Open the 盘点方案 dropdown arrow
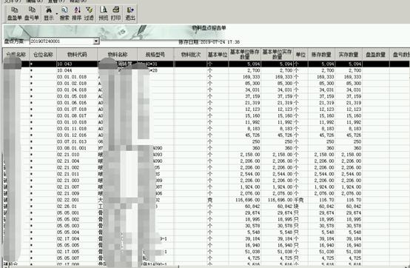 [96, 41]
